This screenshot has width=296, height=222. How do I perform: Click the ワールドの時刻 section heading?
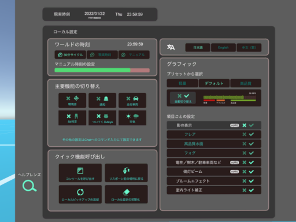coord(72,45)
